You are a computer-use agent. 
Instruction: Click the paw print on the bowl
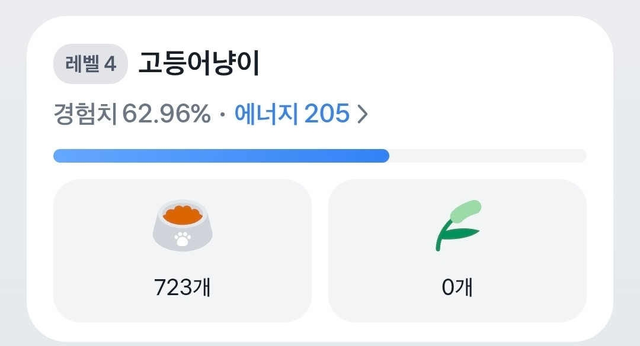183,238
